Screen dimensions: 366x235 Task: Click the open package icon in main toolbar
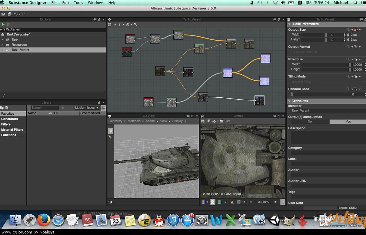(3, 14)
